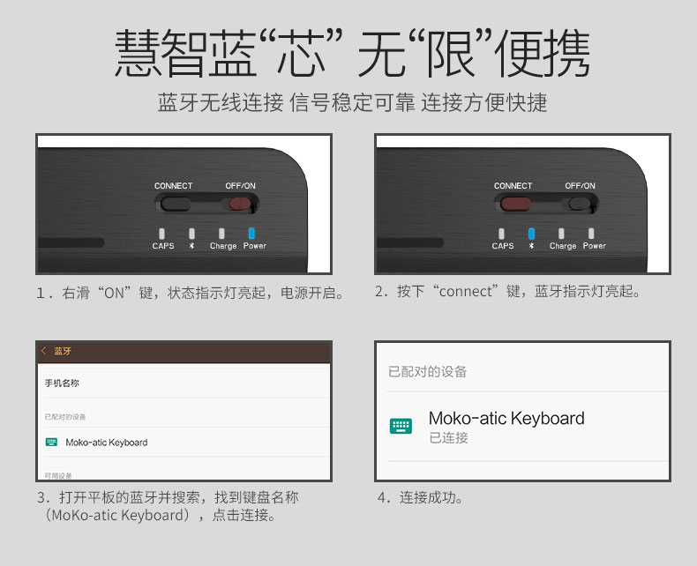Image resolution: width=697 pixels, height=566 pixels.
Task: Toggle the red OFF/ON switch in step 1 image
Action: [240, 204]
